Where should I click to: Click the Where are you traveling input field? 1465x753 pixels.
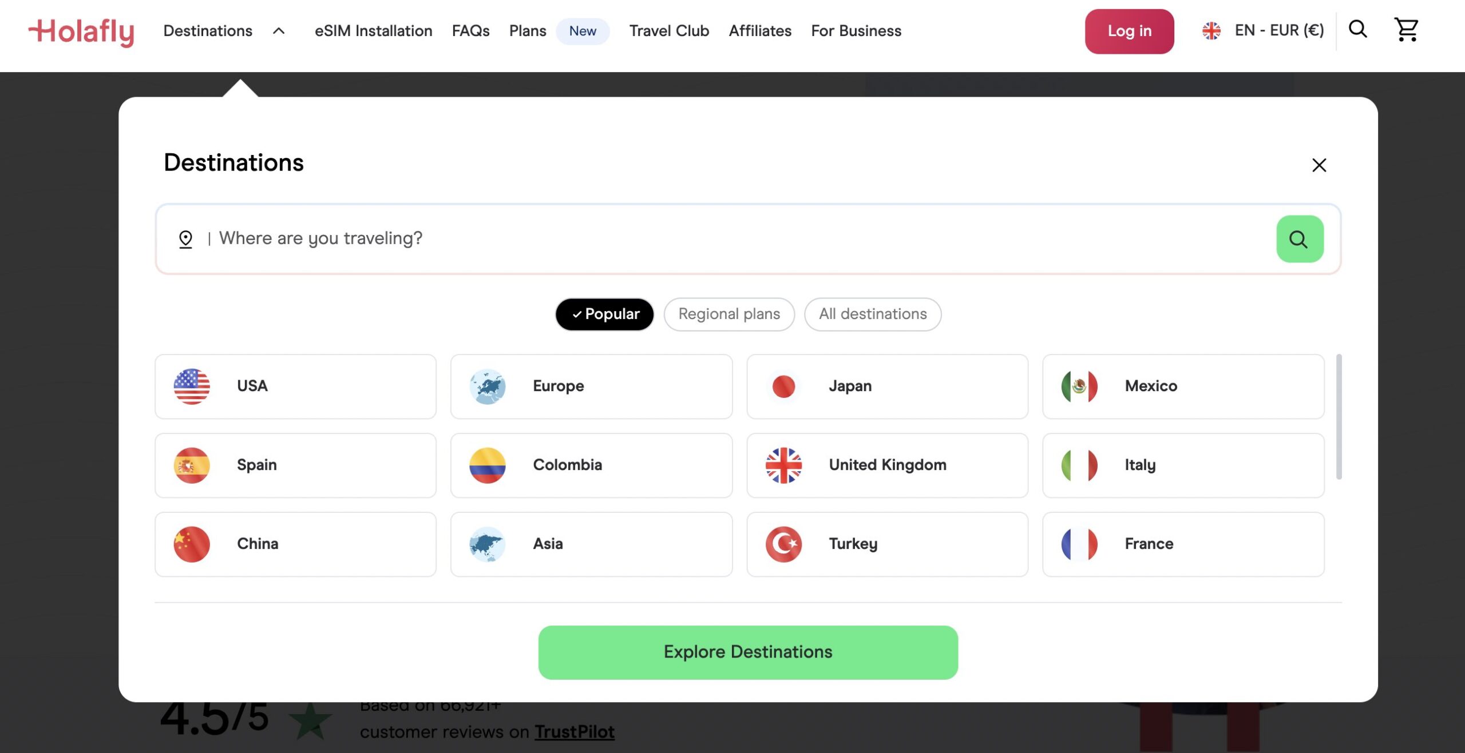[x=572, y=238]
